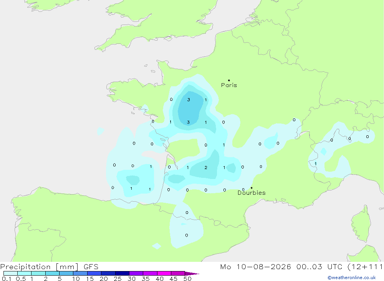384x281 pixels.
Task: Click the forecast date Mo 10-08-2026 text
Action: click(255, 266)
